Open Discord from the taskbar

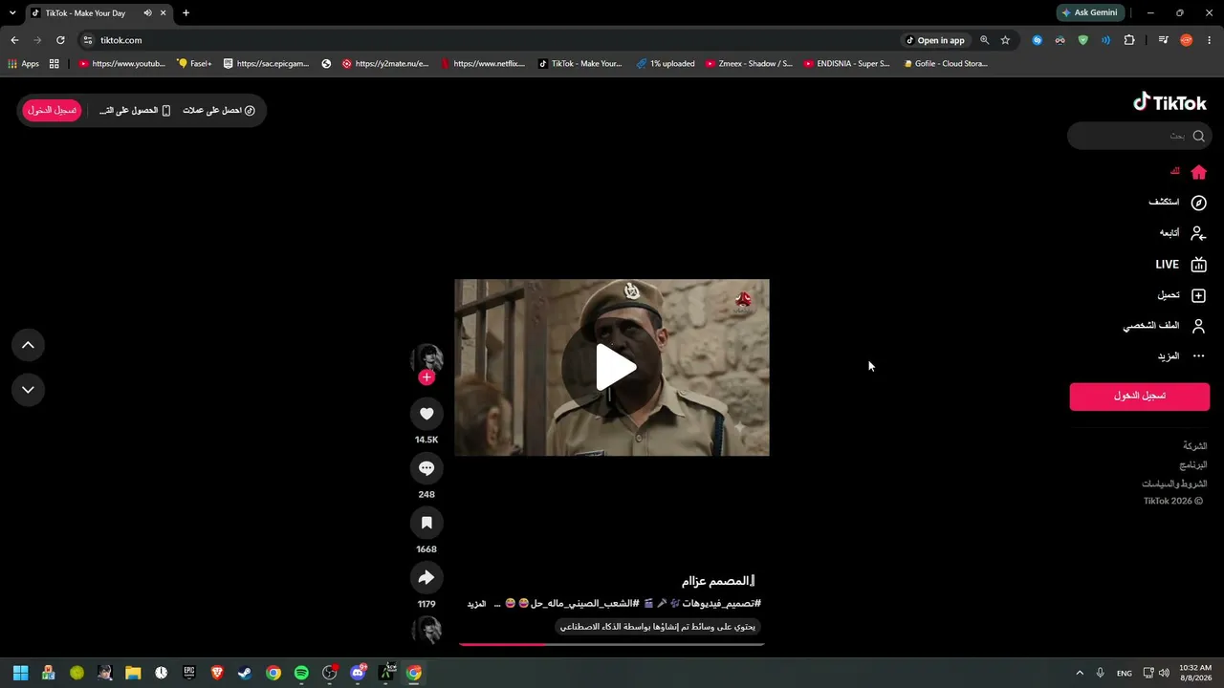[x=358, y=673]
